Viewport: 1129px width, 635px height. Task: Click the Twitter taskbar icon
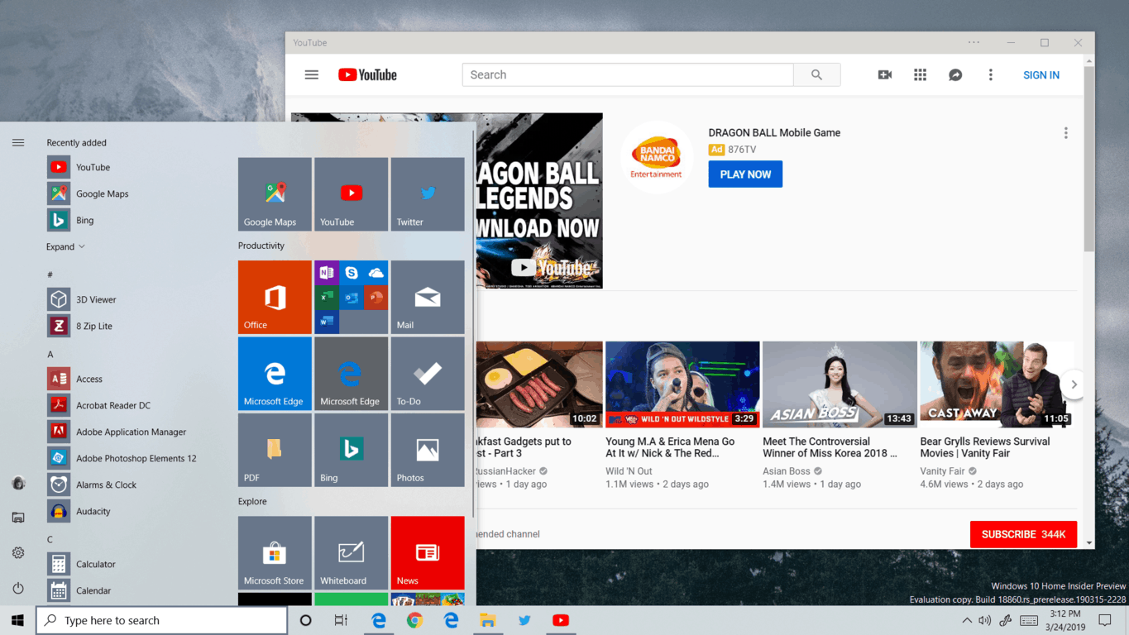[x=524, y=620]
